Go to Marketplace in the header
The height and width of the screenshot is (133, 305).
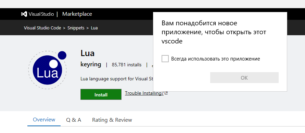pyautogui.click(x=77, y=14)
